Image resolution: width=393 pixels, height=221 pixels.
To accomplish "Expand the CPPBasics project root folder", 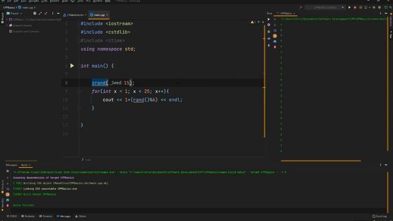I will (x=7, y=19).
